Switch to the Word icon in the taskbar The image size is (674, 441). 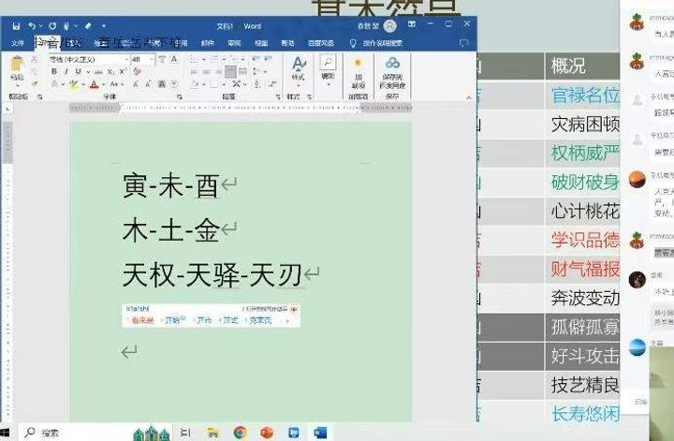point(320,432)
